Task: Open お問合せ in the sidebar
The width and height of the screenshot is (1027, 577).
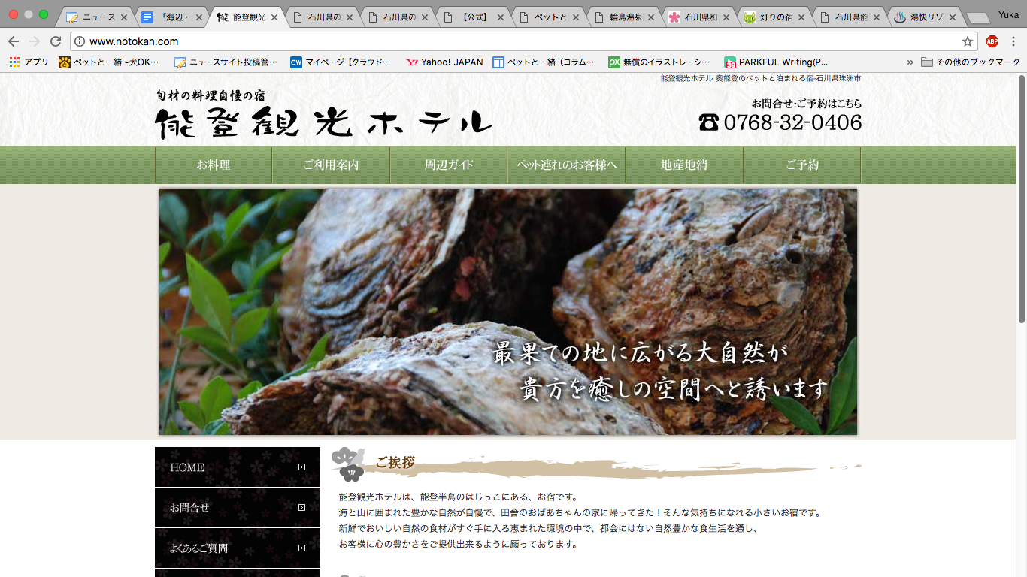Action: [238, 507]
